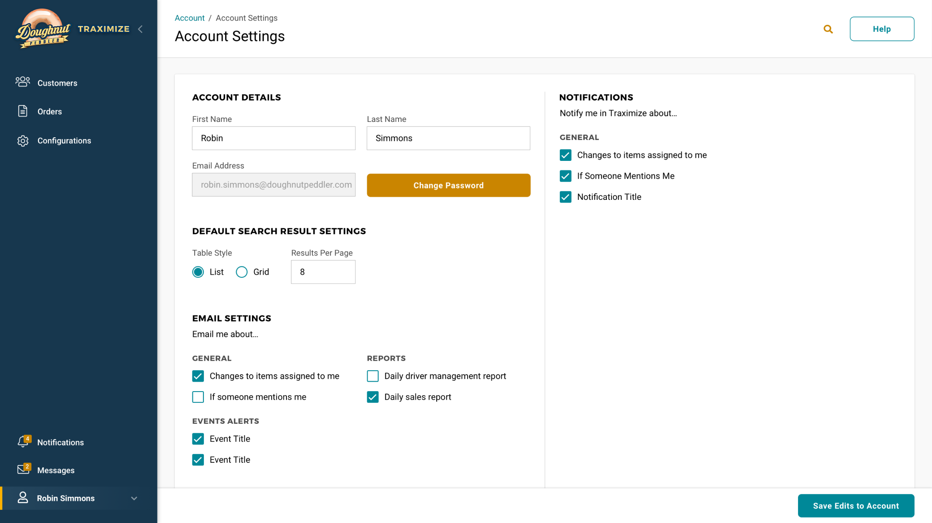Click the Results Per Page field
Screen dimensions: 932x523
[323, 272]
